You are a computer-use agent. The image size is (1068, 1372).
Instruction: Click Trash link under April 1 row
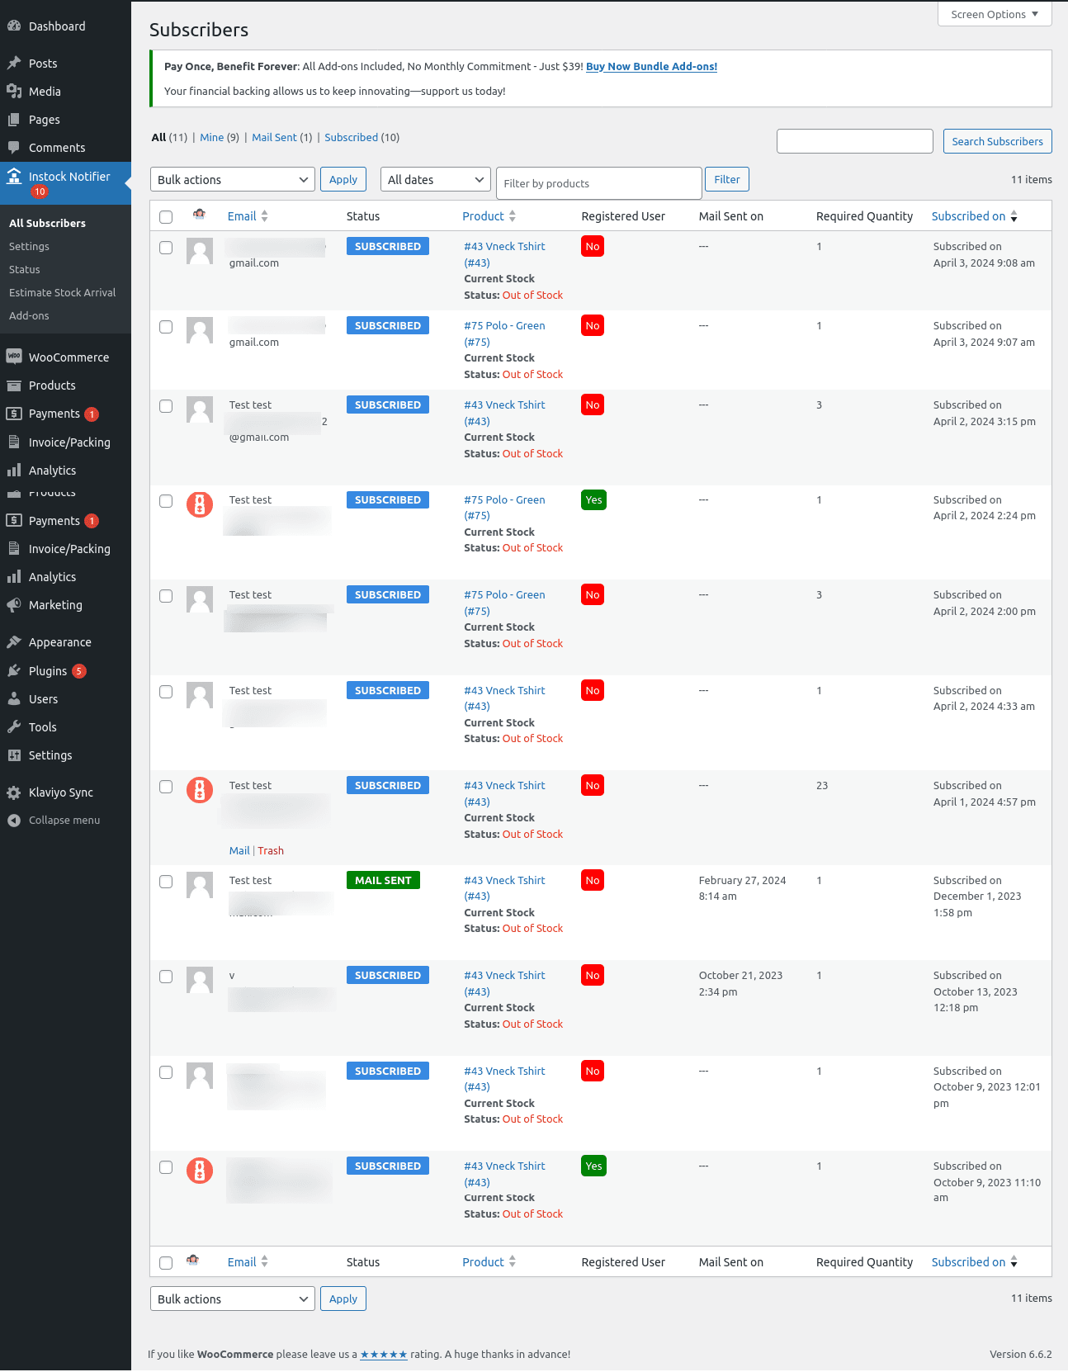(271, 850)
